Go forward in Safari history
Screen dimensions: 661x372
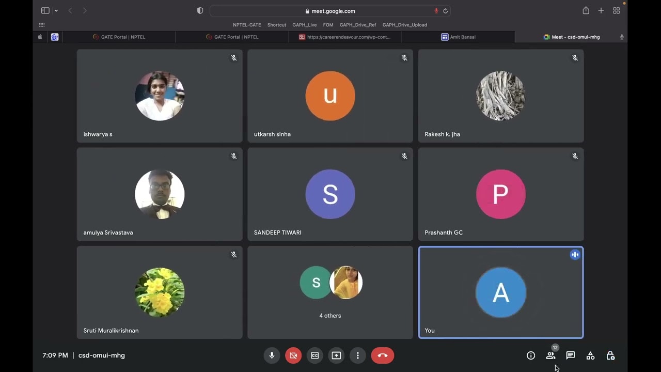coord(85,11)
